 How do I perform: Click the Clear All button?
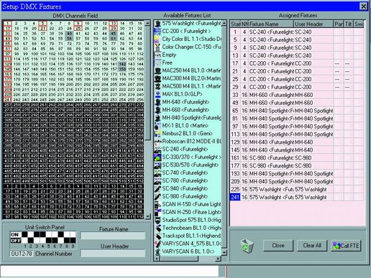[x=312, y=246]
